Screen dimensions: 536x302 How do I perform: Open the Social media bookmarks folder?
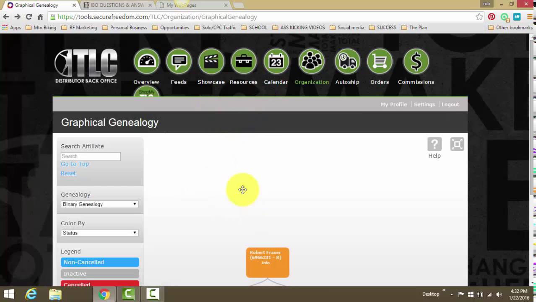click(x=347, y=28)
